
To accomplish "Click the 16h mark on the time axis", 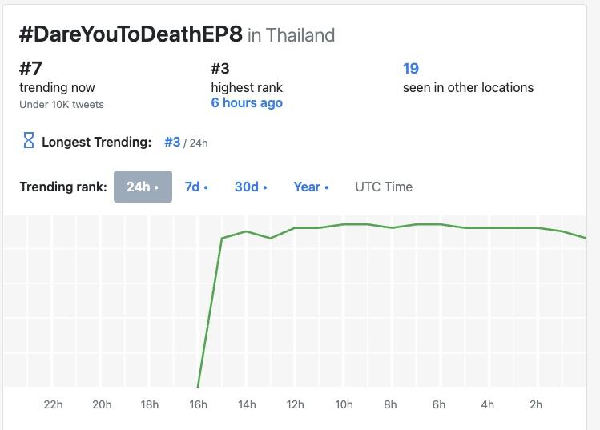I will point(198,404).
